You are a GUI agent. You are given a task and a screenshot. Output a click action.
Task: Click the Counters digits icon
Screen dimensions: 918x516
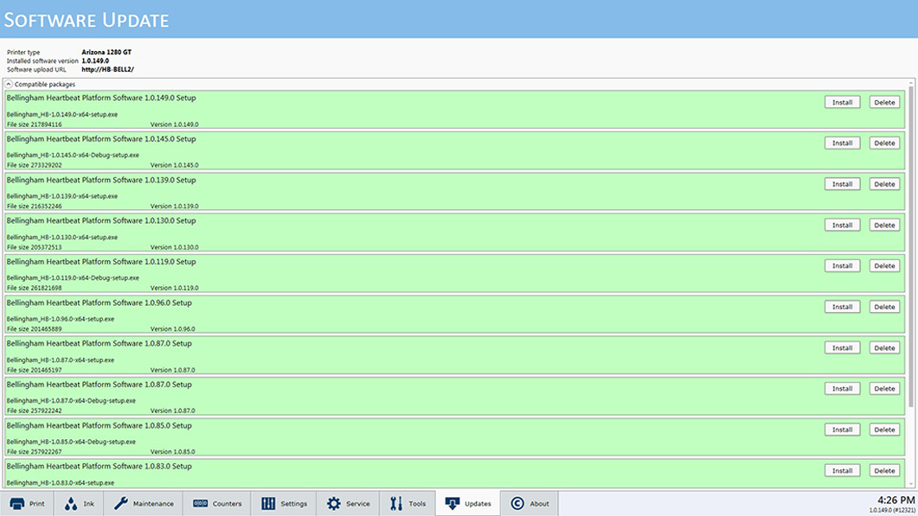pos(200,504)
